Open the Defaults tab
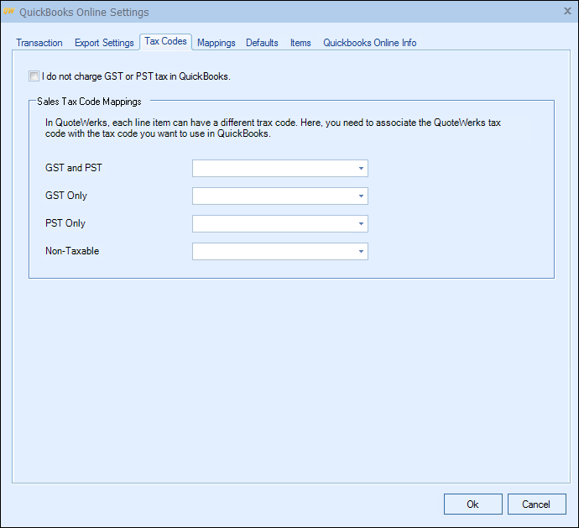579x528 pixels. tap(262, 43)
